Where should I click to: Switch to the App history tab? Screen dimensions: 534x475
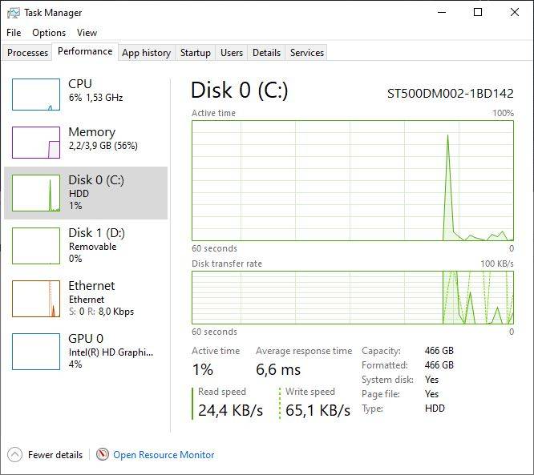[146, 53]
